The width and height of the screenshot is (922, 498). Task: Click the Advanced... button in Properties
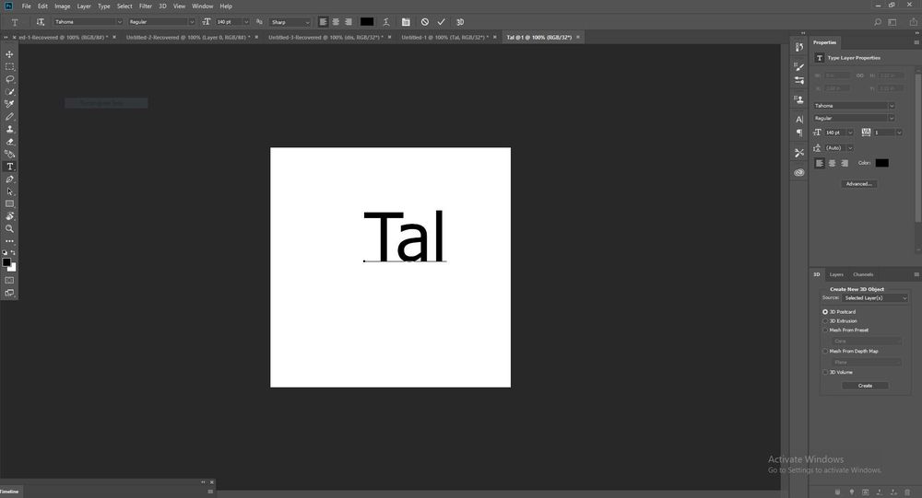[x=858, y=184]
